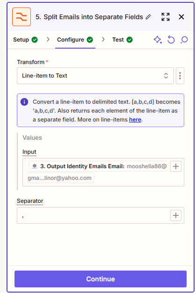195x293 pixels.
Task: Click the undo/refresh circular arrow icon
Action: [x=171, y=40]
